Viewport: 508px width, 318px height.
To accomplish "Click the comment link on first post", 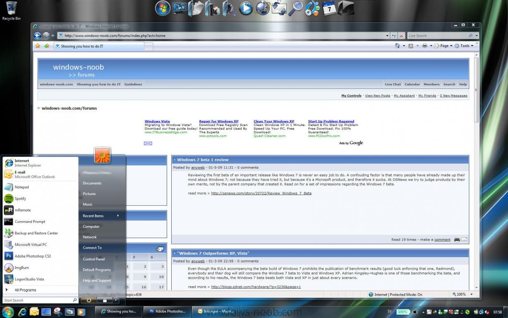I will (442, 240).
